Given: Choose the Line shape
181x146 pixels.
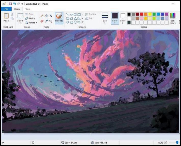Looking at the screenshot, I should coord(68,15).
